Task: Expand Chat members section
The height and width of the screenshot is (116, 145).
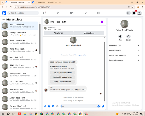Action: point(124,50)
